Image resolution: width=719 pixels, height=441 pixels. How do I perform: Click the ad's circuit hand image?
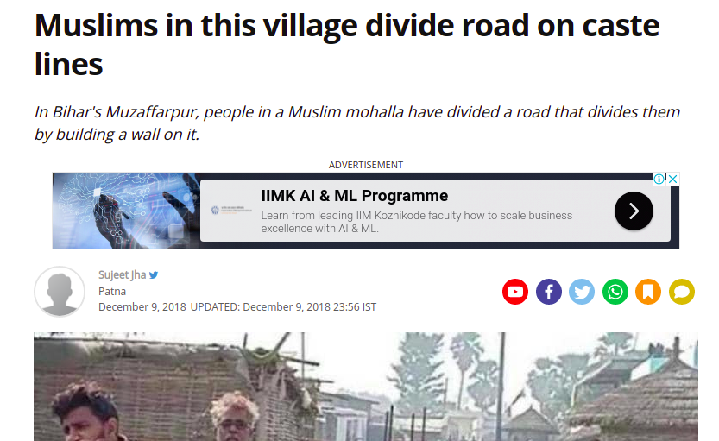[x=126, y=211]
